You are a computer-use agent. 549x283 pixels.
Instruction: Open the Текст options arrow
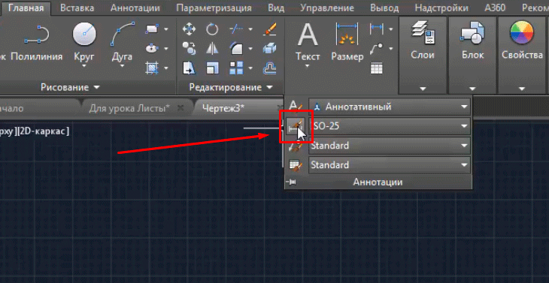[308, 65]
